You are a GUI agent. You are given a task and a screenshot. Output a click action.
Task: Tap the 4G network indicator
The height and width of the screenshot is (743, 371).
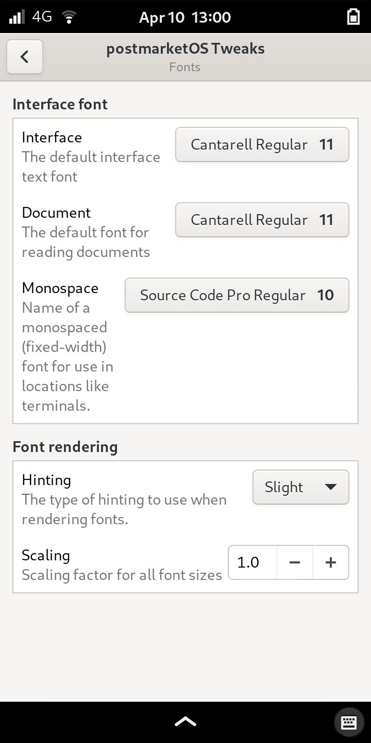click(x=42, y=17)
